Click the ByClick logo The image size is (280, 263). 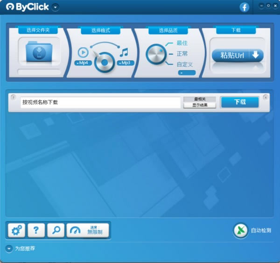27,7
